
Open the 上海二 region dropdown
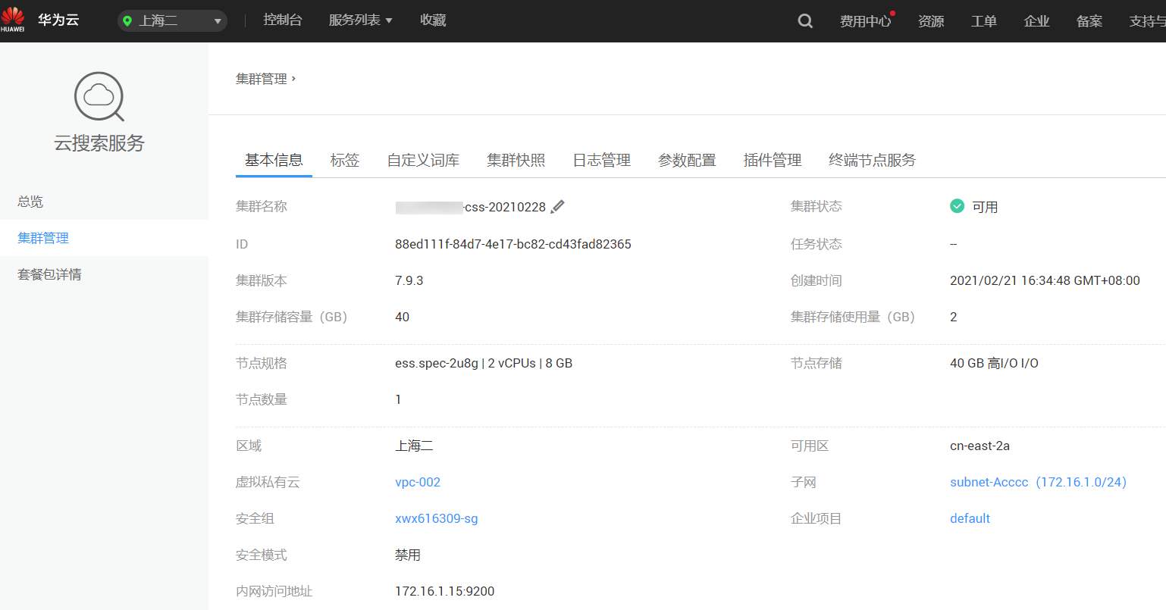pyautogui.click(x=173, y=21)
